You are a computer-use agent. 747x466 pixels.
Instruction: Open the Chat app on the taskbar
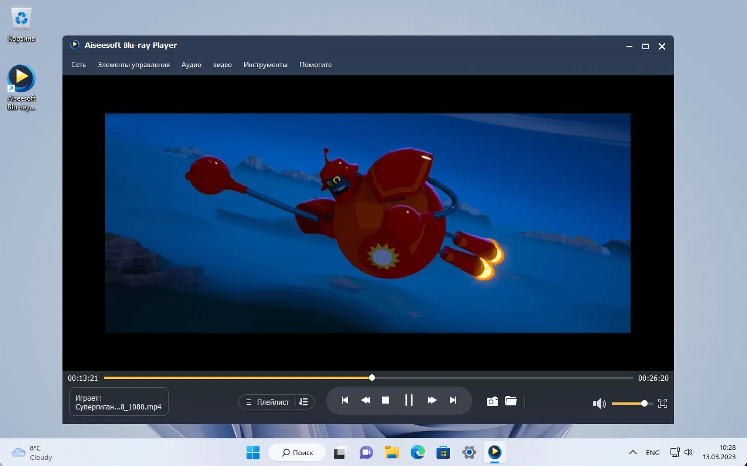tap(366, 453)
